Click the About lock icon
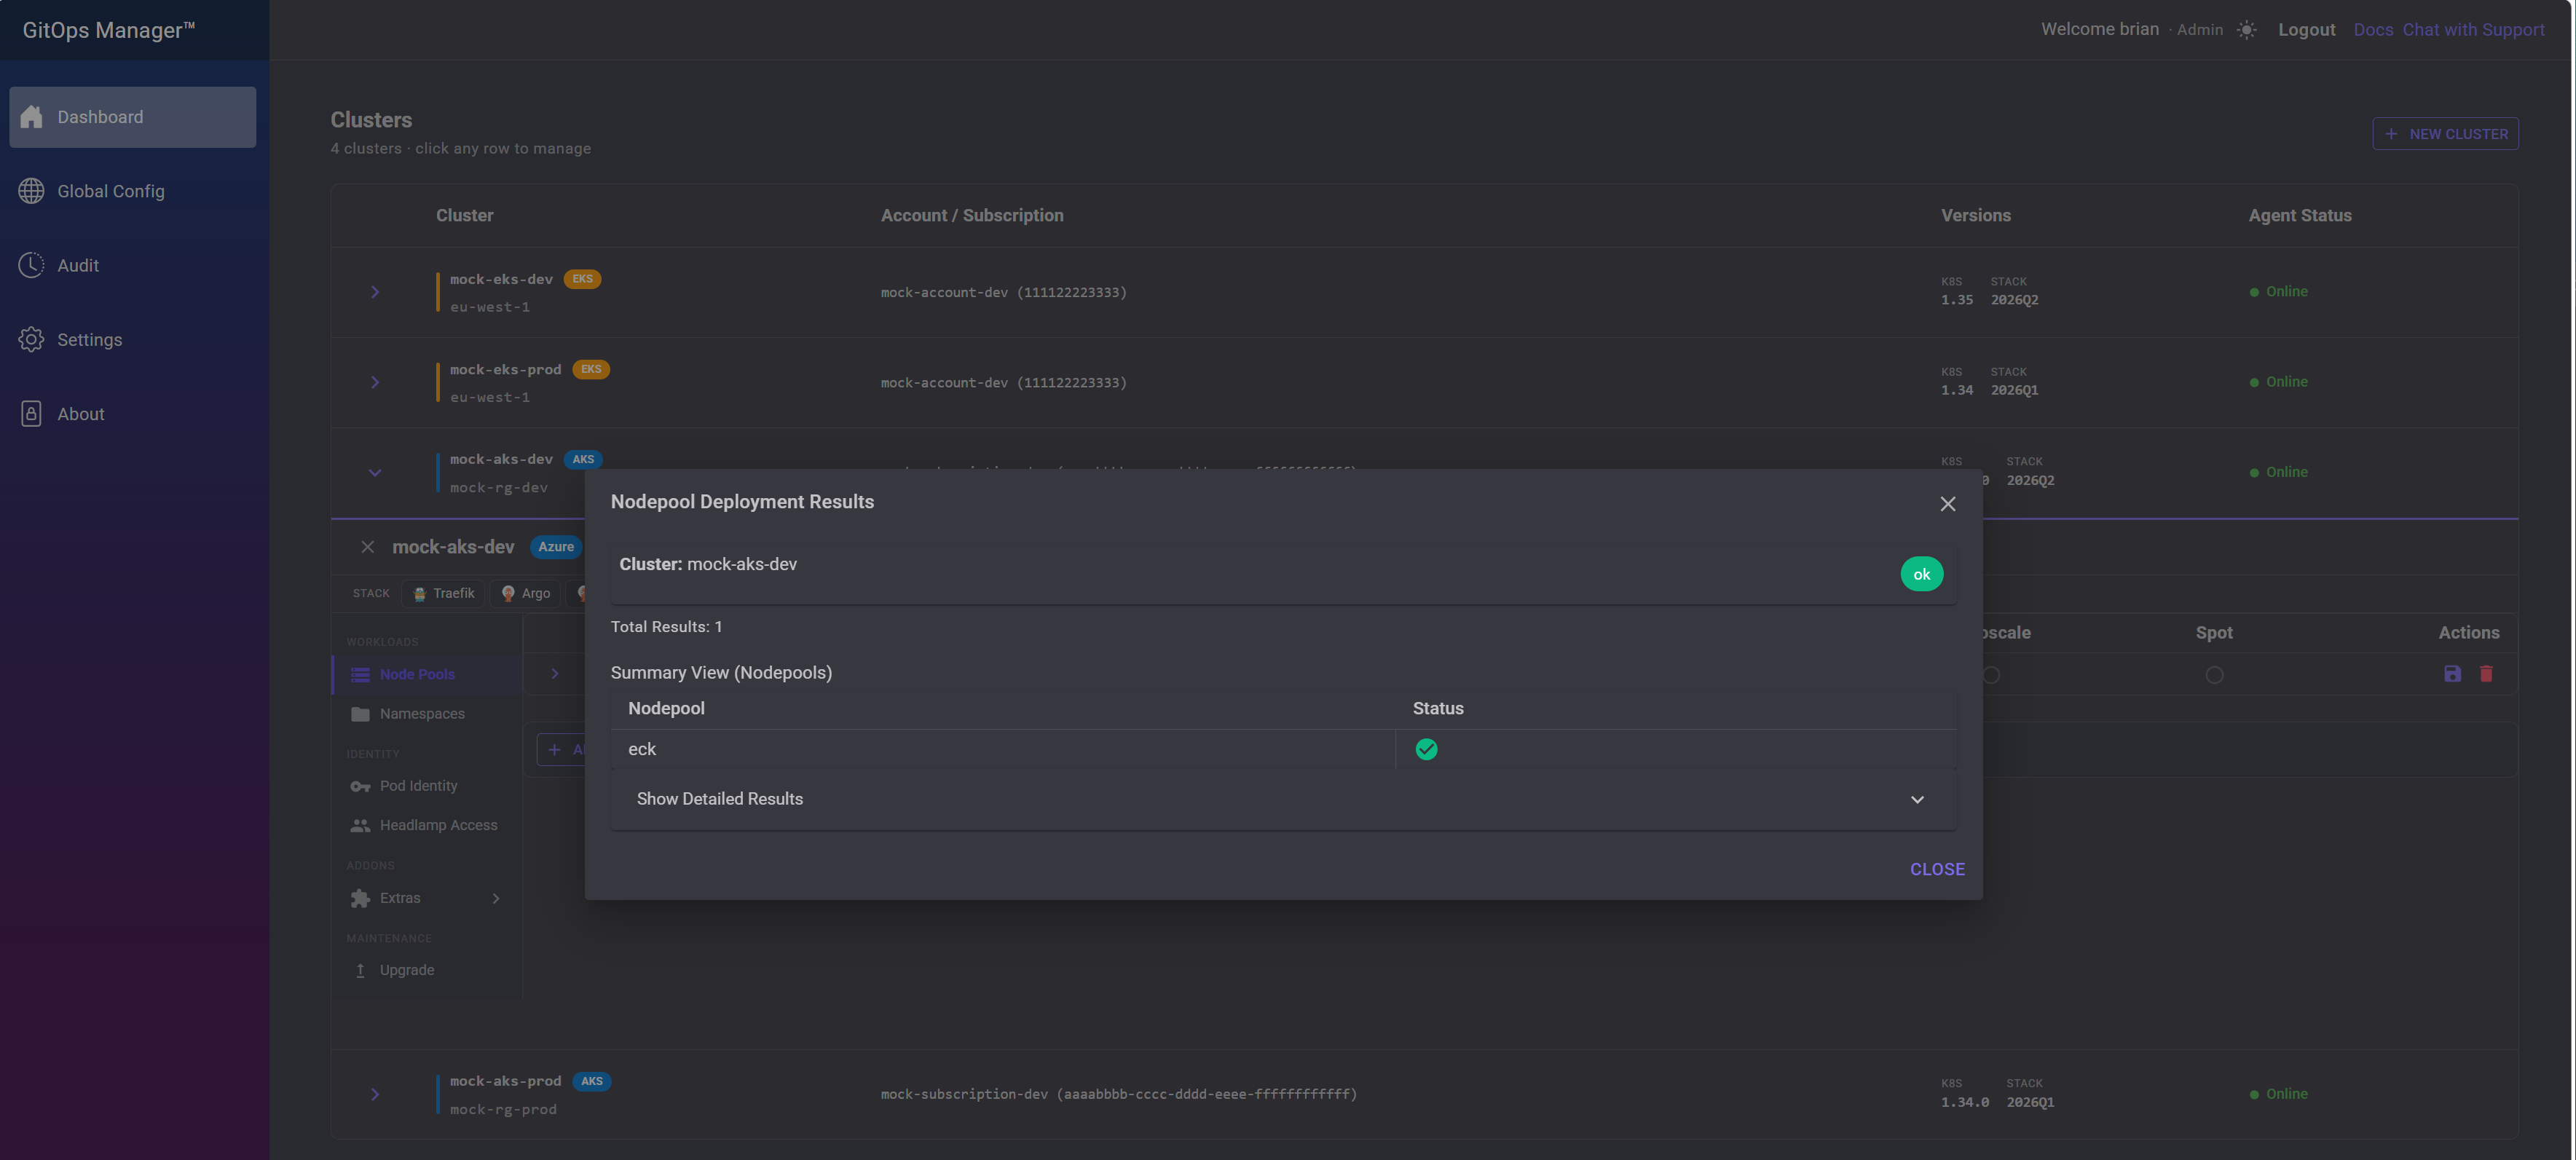This screenshot has height=1160, width=2576. click(x=31, y=414)
